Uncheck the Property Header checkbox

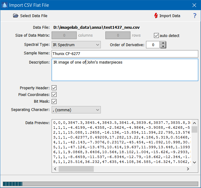click(54, 88)
